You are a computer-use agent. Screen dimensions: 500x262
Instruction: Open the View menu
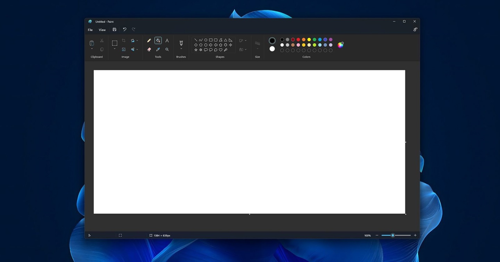pos(102,30)
